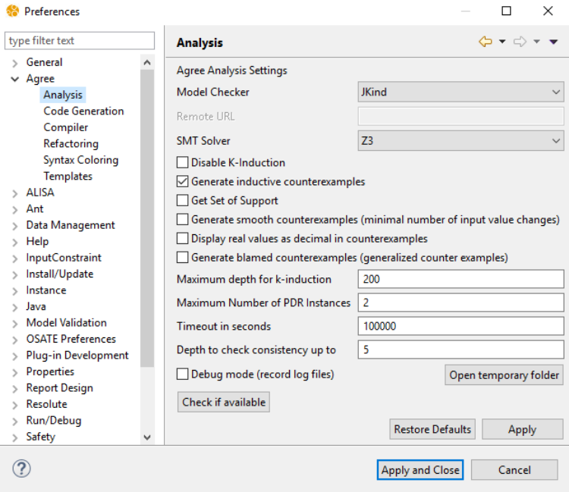Select Code Generation under Agree
The image size is (569, 492).
click(83, 111)
